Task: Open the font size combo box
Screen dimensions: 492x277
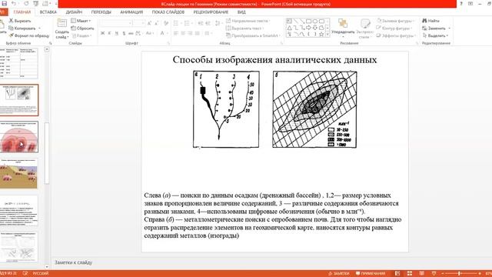Action: (139, 23)
